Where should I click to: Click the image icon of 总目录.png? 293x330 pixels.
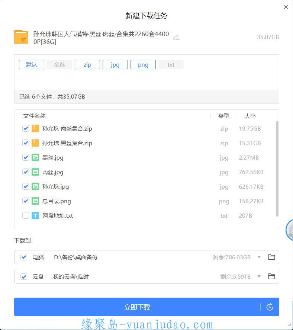(35, 201)
